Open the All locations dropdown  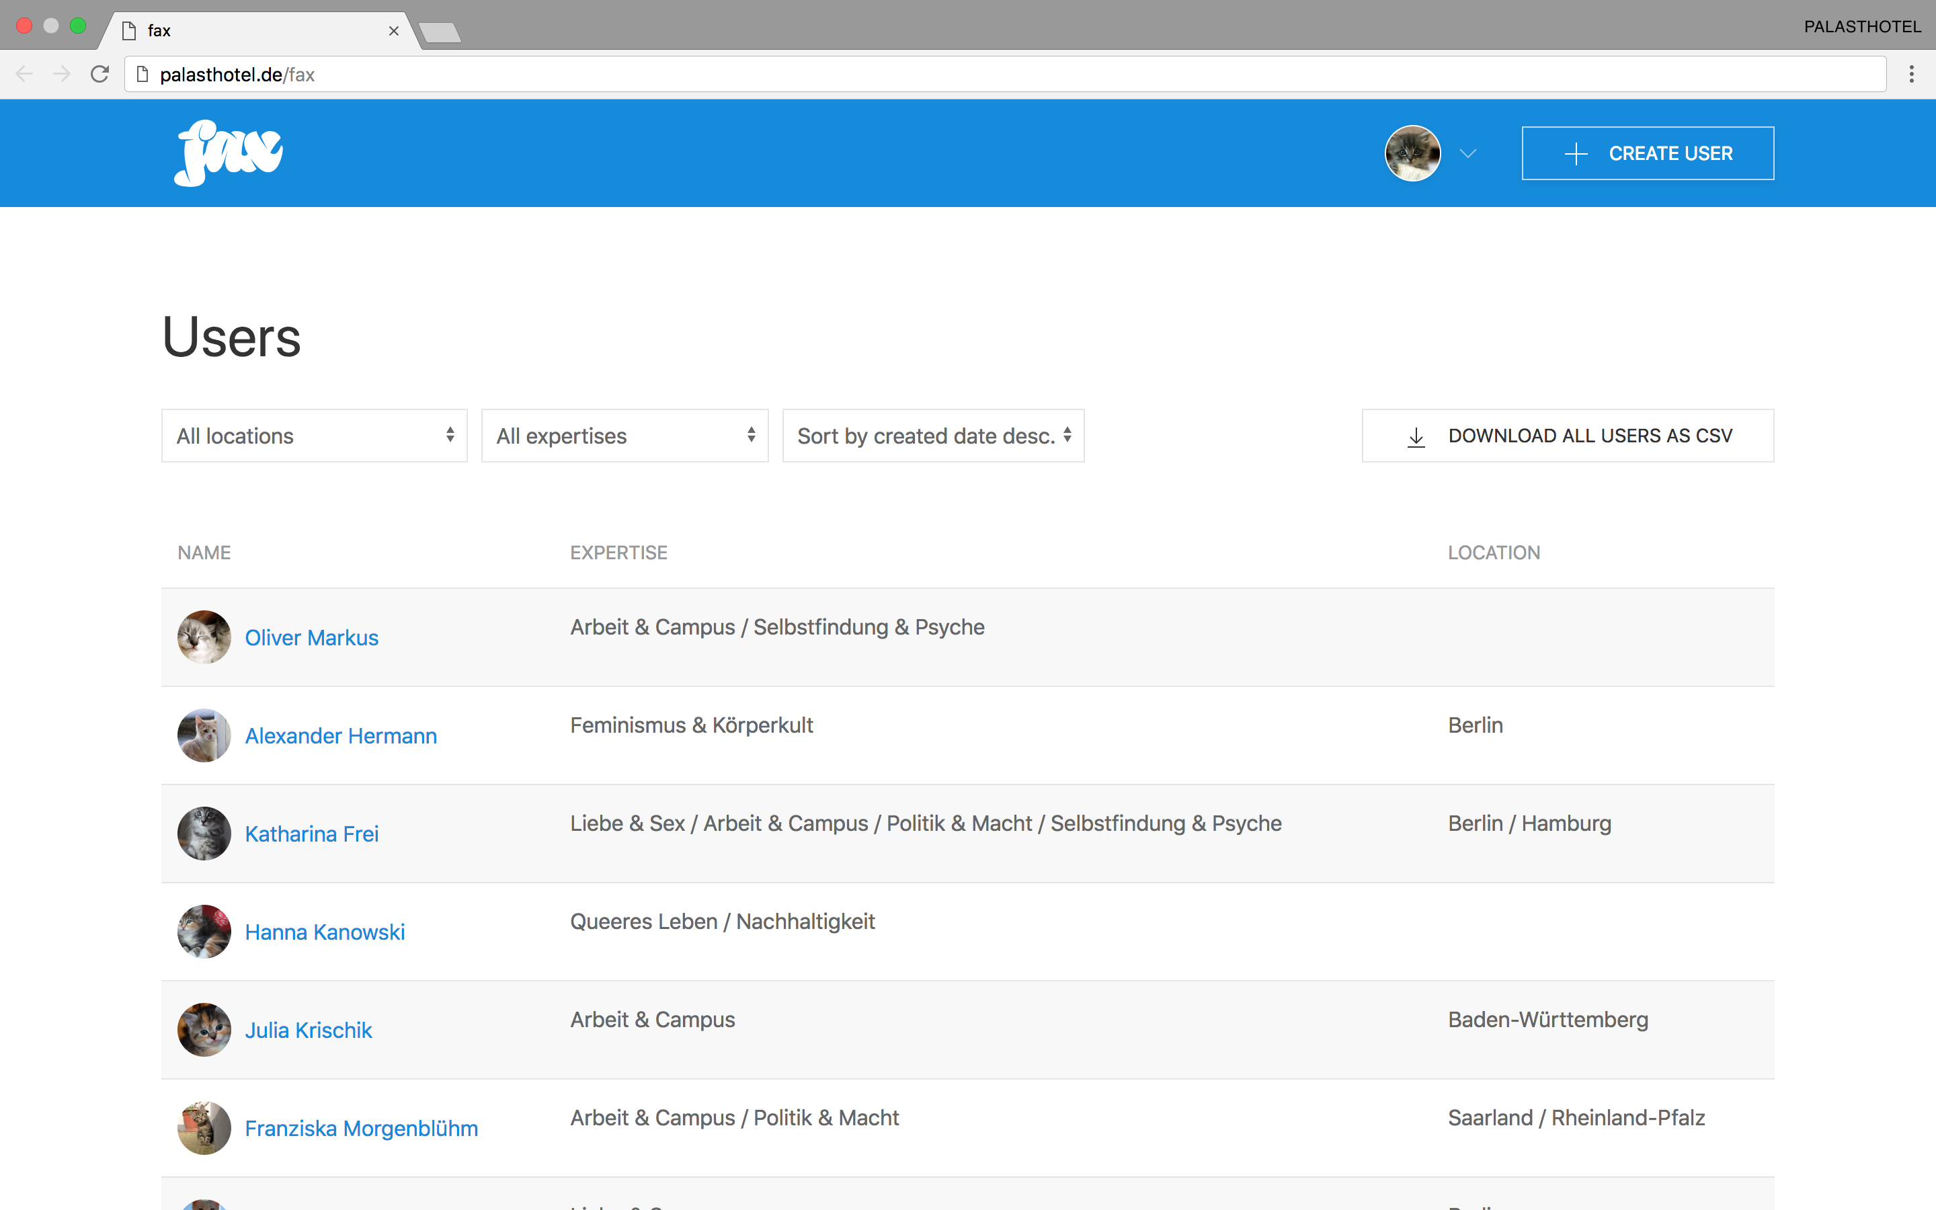click(x=315, y=436)
